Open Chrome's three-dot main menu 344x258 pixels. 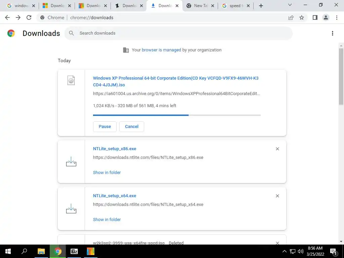pos(337,17)
